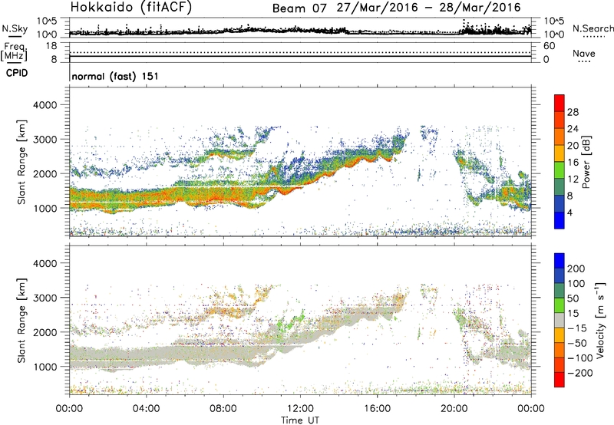This screenshot has width=614, height=425.
Task: Click the dotted Nave line in frequency panel
Action: [x=300, y=52]
